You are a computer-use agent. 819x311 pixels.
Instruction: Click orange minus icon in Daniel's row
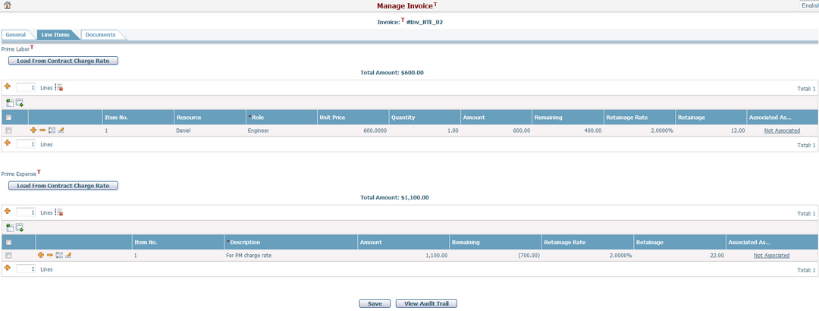42,130
